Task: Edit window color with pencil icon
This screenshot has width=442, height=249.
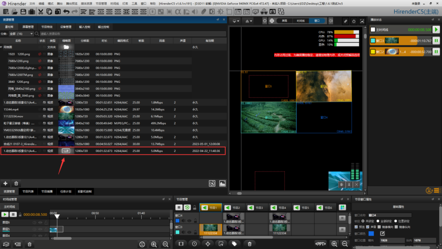Action: point(382,233)
